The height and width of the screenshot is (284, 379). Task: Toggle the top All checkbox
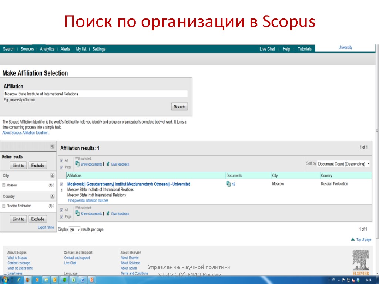(x=62, y=160)
